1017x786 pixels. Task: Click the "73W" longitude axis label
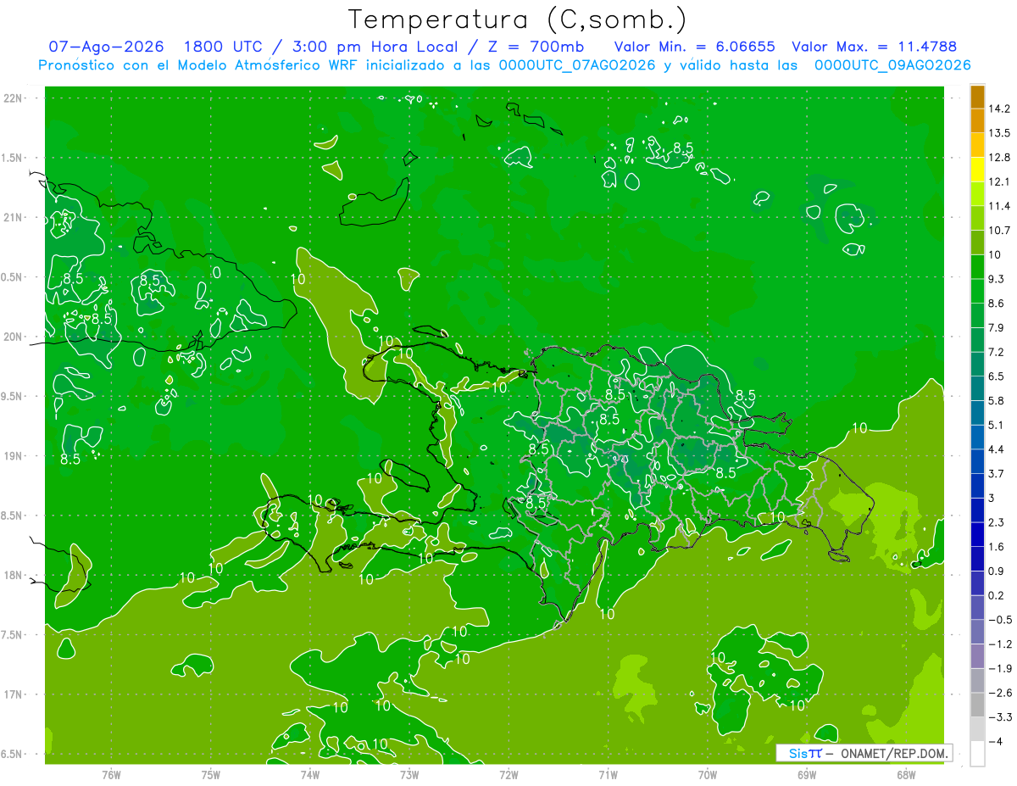click(409, 775)
